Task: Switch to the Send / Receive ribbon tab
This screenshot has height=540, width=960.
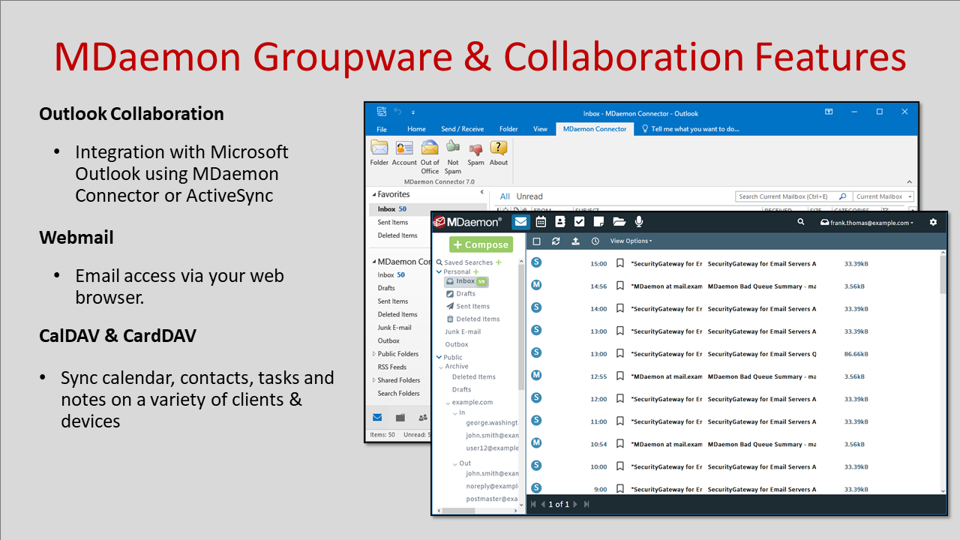Action: [462, 129]
